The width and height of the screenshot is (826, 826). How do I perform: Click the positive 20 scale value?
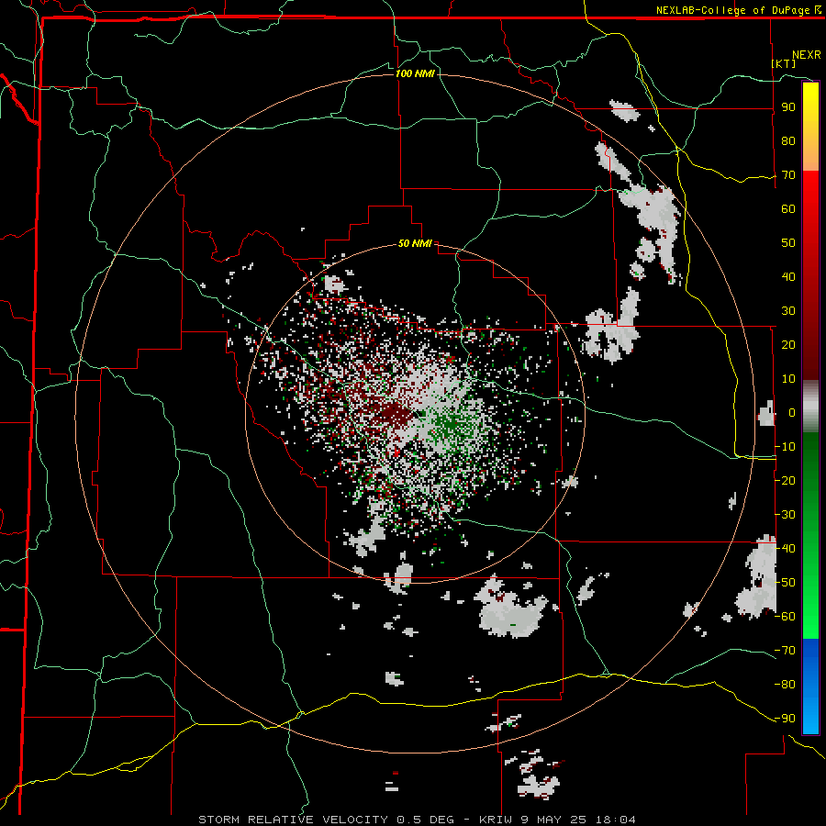[788, 345]
